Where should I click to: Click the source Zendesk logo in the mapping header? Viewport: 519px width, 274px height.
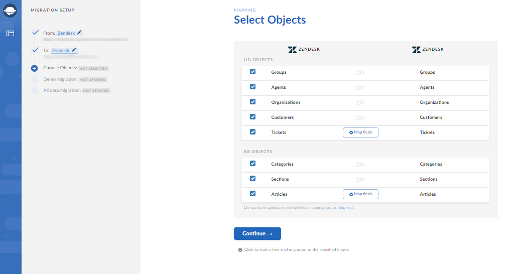[x=304, y=50]
